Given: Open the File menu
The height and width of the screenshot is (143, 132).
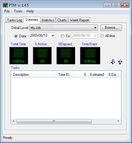Looking at the screenshot, I should click(x=7, y=11).
